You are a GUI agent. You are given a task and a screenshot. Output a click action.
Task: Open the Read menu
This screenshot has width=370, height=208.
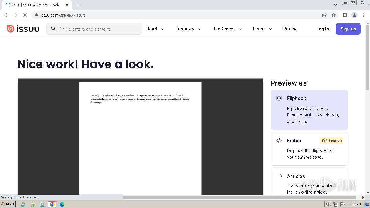(x=152, y=29)
